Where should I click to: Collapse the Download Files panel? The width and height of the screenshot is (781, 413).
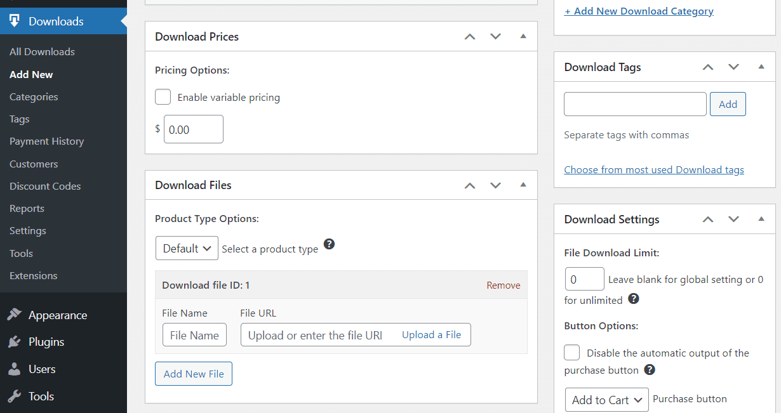click(x=523, y=185)
